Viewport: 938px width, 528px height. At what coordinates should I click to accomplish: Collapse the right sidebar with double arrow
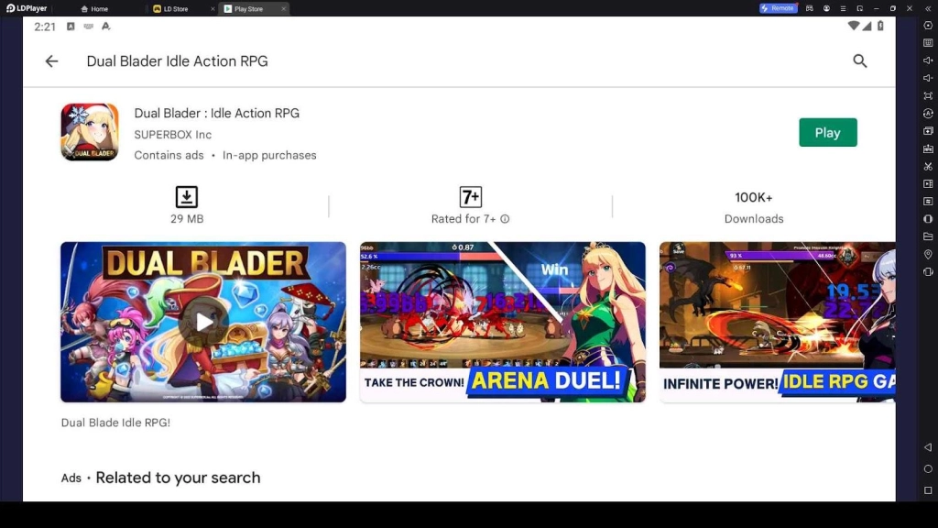click(x=927, y=8)
